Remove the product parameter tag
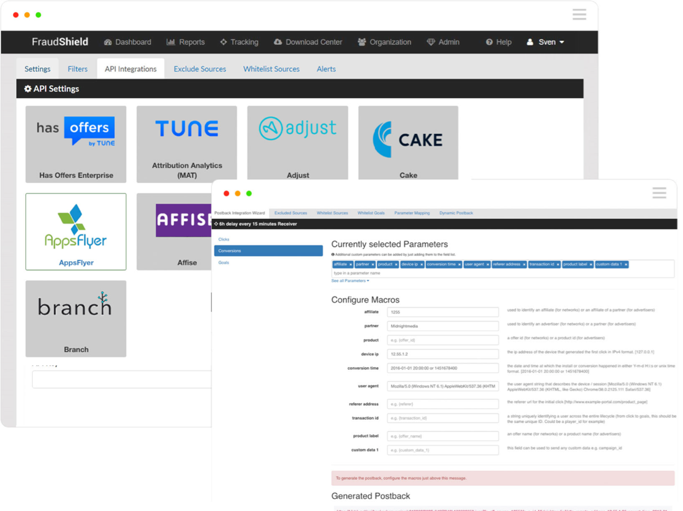The height and width of the screenshot is (511, 683). 396,264
